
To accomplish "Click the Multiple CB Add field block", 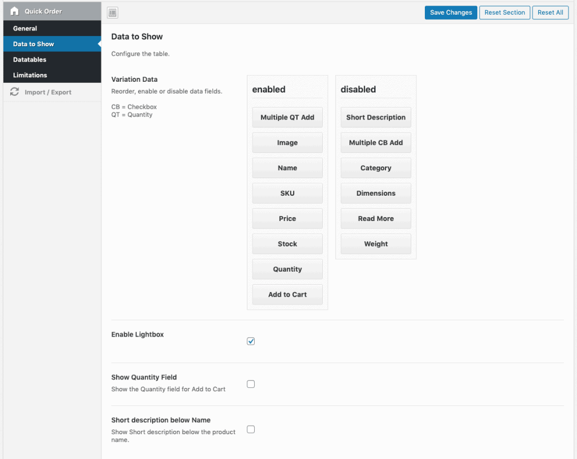I will point(376,143).
